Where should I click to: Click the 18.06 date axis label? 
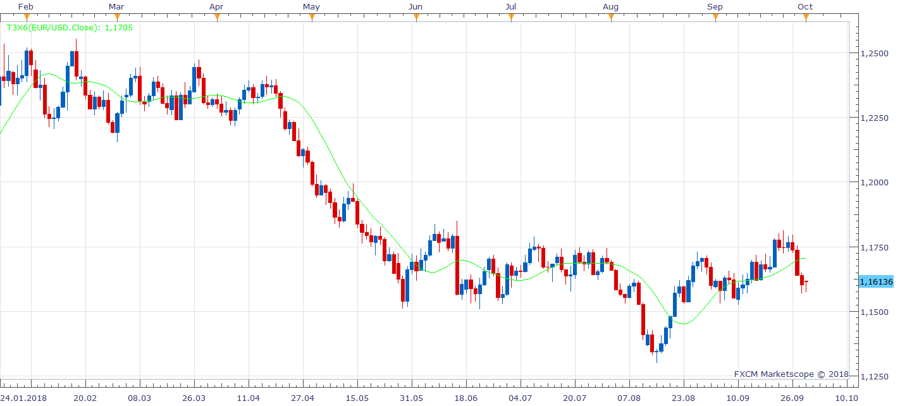[x=466, y=398]
